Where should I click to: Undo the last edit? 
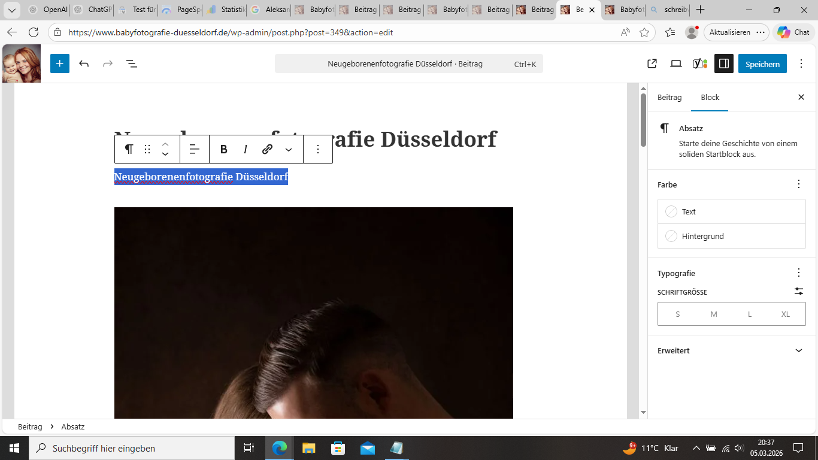click(84, 63)
